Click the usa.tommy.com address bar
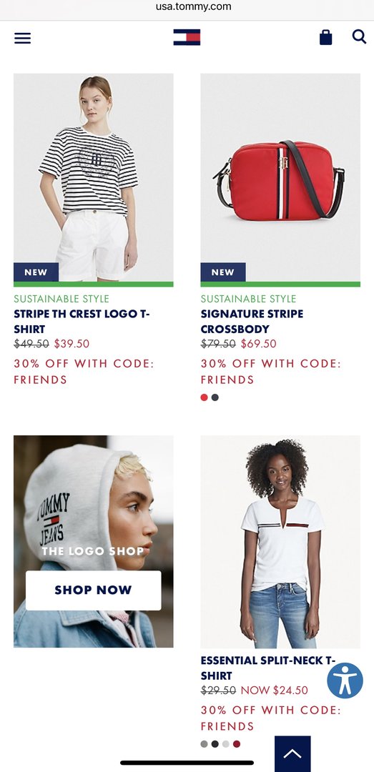 point(193,7)
